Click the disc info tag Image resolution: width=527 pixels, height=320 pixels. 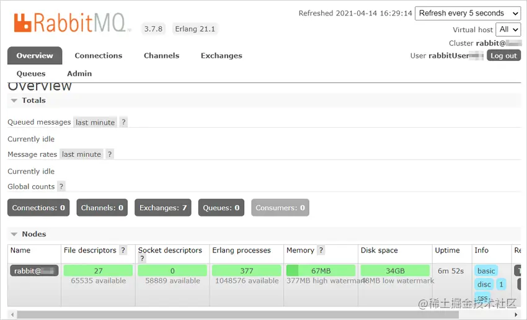[x=484, y=285]
